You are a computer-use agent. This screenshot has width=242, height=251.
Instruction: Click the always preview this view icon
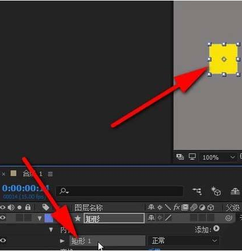(x=180, y=157)
